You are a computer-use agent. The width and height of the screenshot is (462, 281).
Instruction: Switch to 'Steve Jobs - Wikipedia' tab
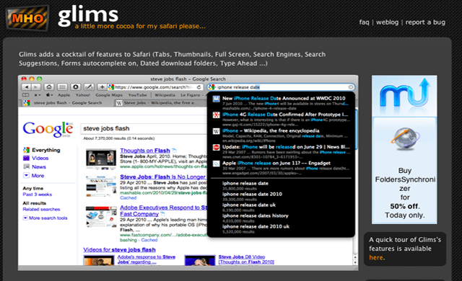coord(160,103)
